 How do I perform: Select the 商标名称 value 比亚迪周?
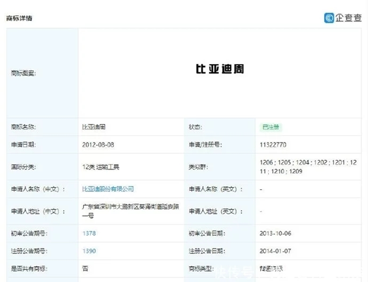click(x=94, y=127)
